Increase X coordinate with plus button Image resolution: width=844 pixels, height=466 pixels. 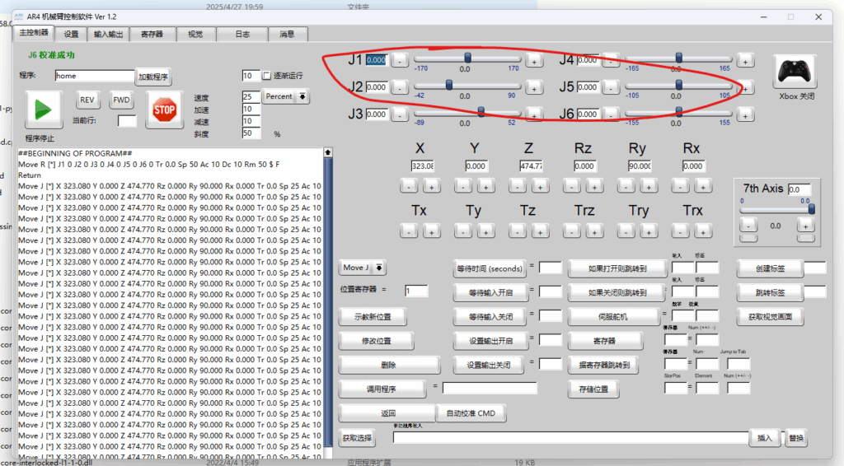[x=431, y=187]
